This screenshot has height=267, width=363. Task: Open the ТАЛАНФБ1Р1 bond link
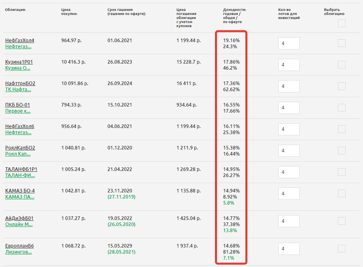(x=21, y=169)
